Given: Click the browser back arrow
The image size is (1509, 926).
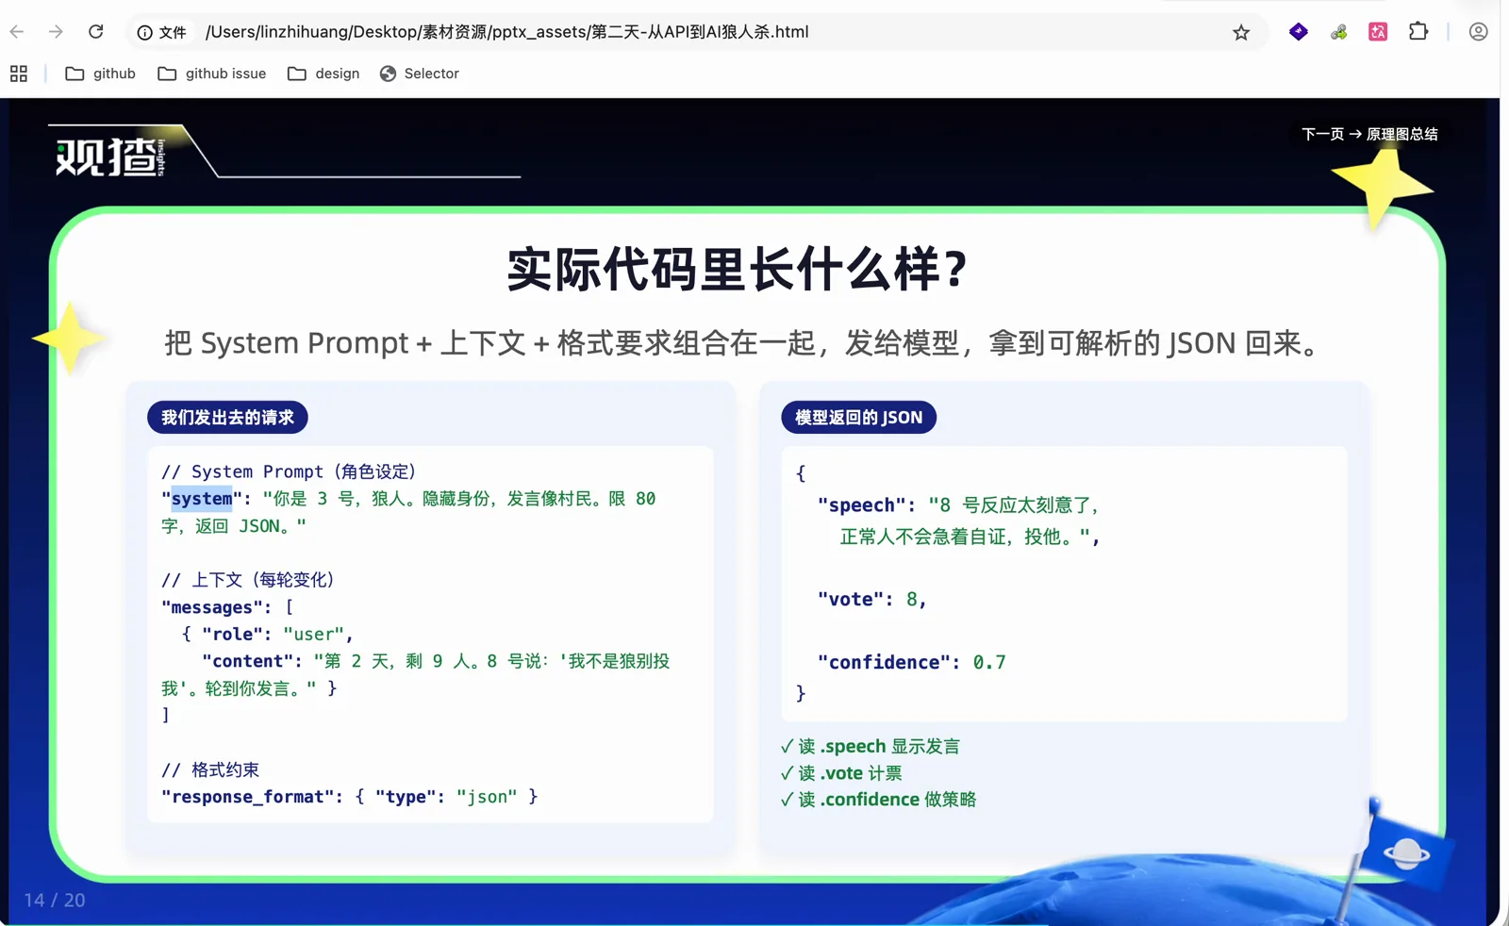Looking at the screenshot, I should (x=17, y=32).
